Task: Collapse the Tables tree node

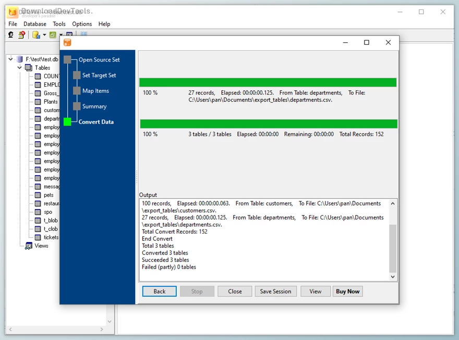Action: point(19,67)
